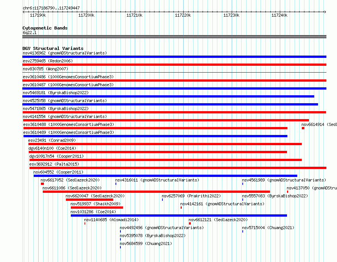Open esv3692912 (Palta2015) label
The width and height of the screenshot is (337, 262).
point(54,164)
